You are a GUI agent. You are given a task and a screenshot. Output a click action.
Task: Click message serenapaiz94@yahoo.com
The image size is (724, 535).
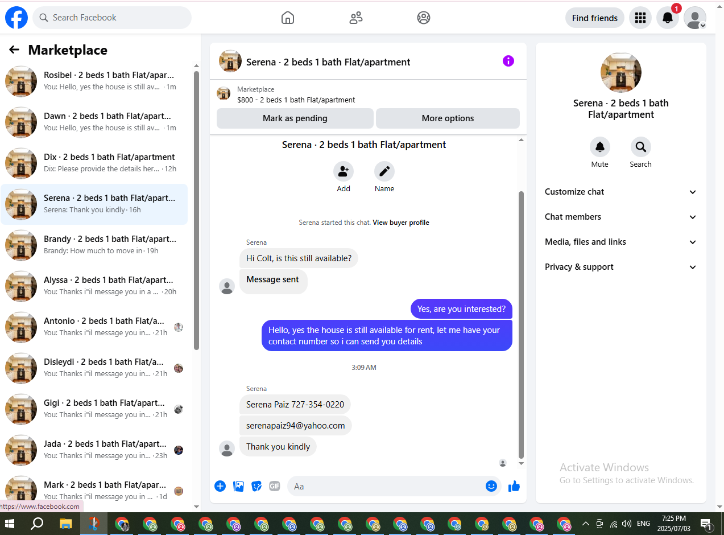coord(296,426)
